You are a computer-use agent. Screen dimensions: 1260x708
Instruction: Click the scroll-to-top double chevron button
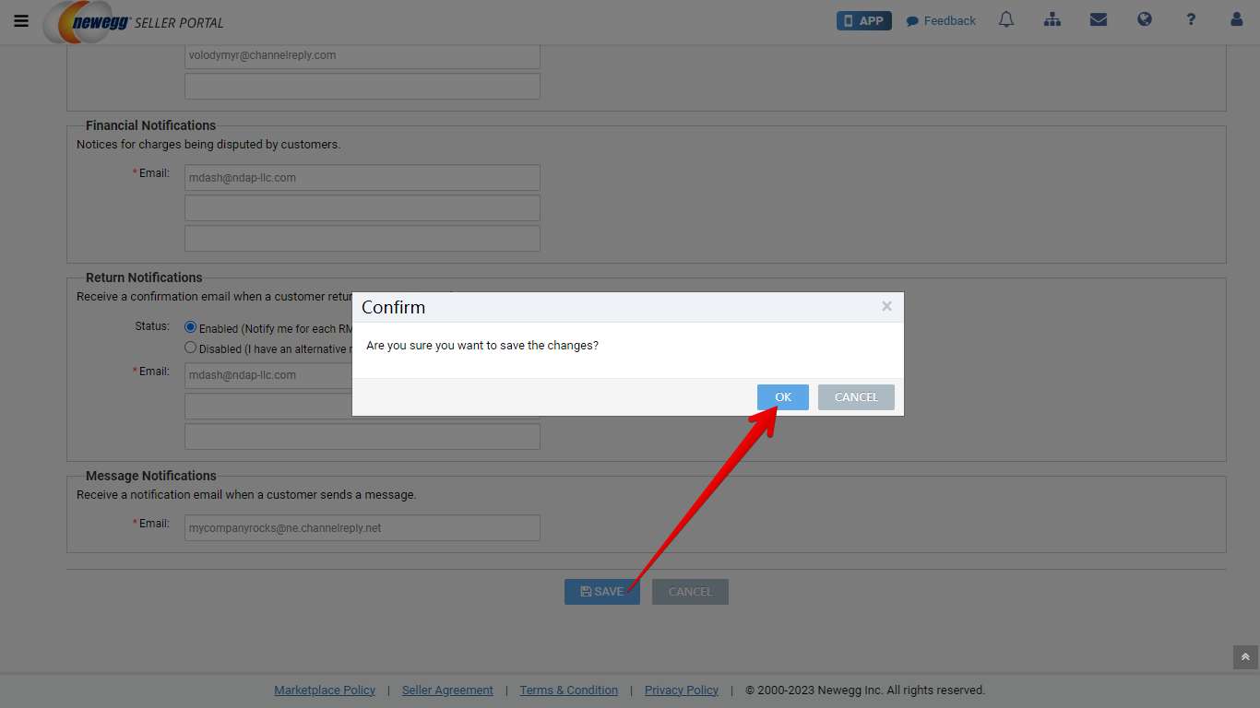[x=1245, y=657]
